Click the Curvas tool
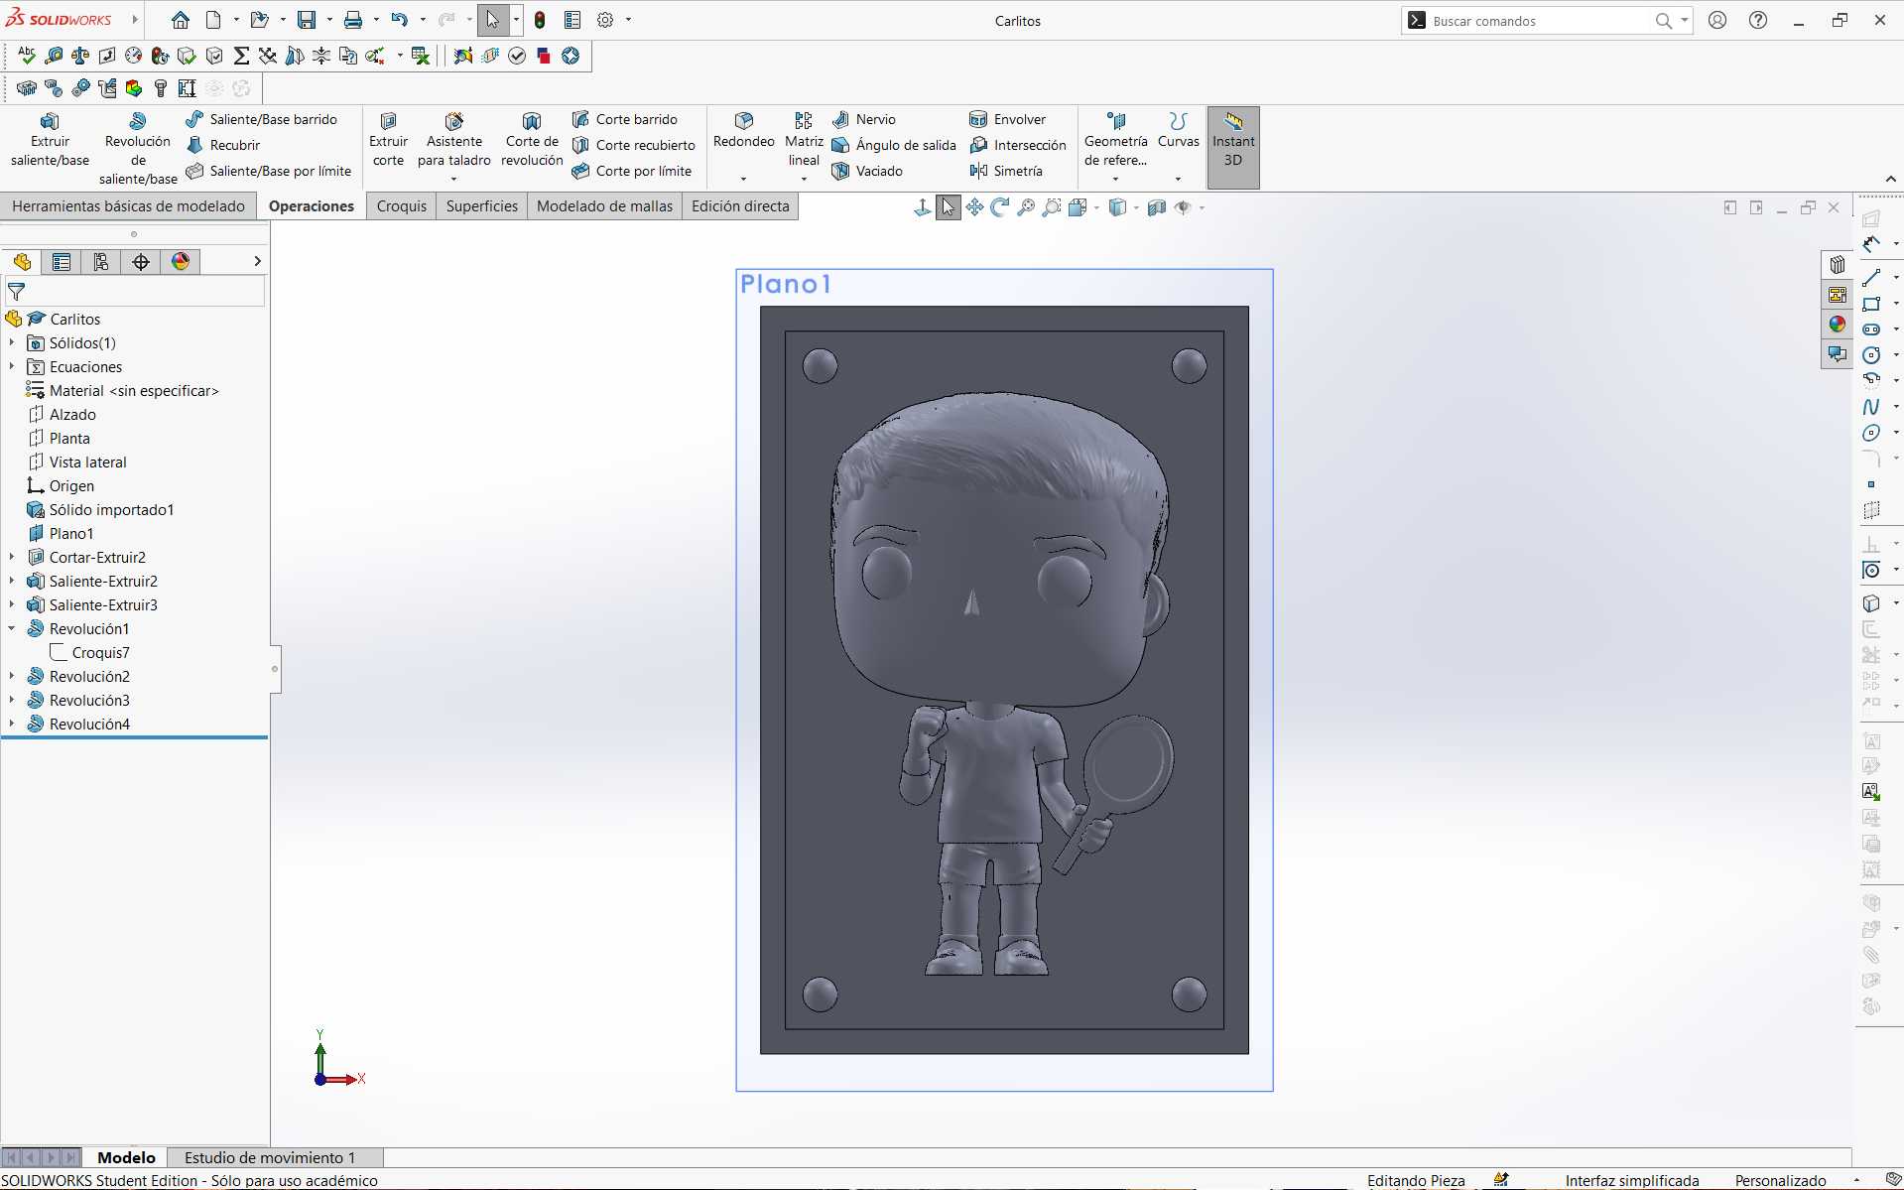 [1178, 130]
